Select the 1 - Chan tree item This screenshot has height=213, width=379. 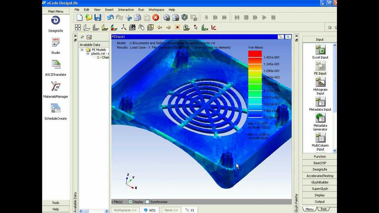(x=103, y=57)
